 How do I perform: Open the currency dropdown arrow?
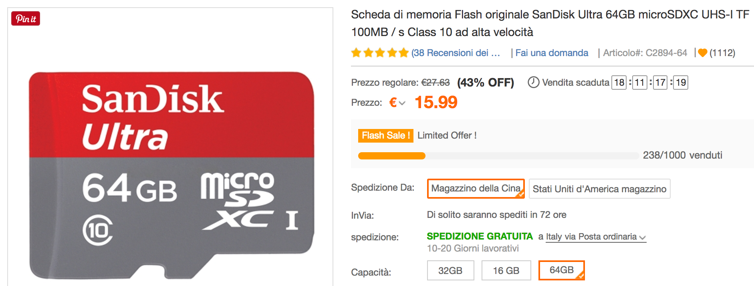click(x=402, y=103)
